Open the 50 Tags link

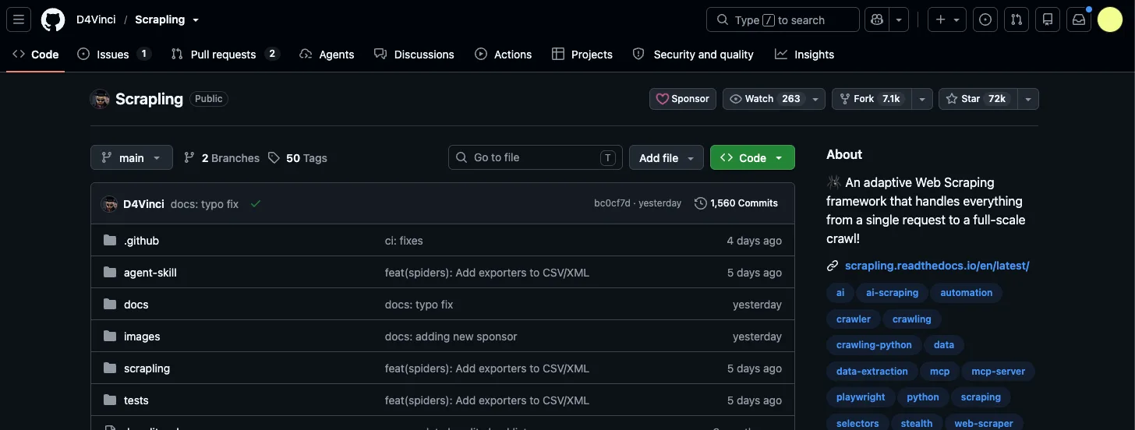297,158
